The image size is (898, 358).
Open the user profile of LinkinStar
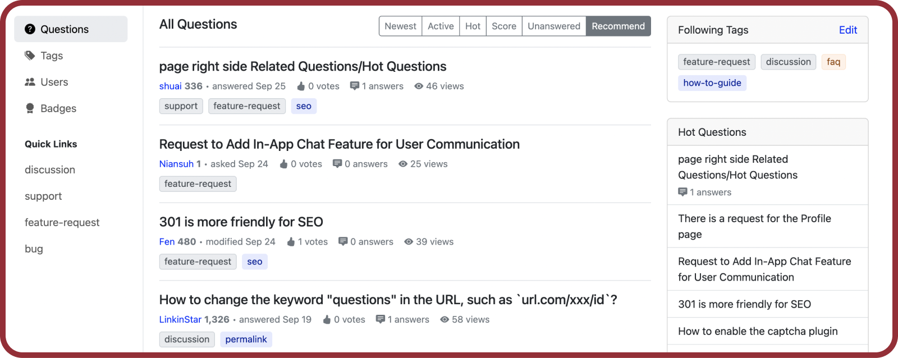pyautogui.click(x=180, y=319)
